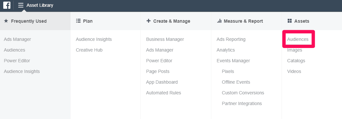Click the Plan list icon

[x=78, y=21]
